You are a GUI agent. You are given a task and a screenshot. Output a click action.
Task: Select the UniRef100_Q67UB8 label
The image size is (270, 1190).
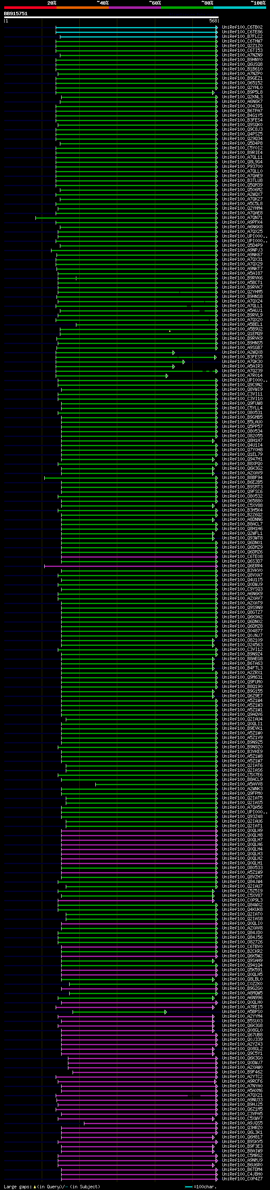pos(242,1035)
